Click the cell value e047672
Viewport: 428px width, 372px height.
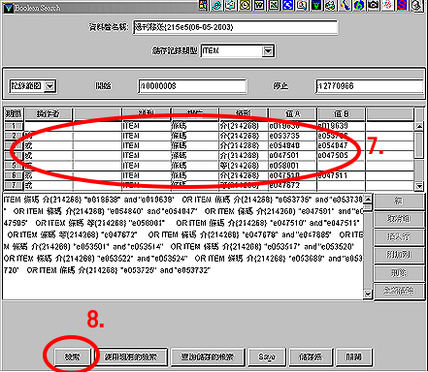284,186
